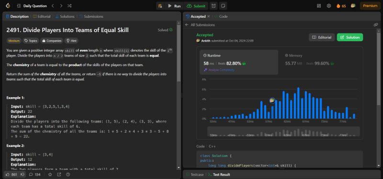
Task: Open the notes sticky icon
Action: pos(223,6)
